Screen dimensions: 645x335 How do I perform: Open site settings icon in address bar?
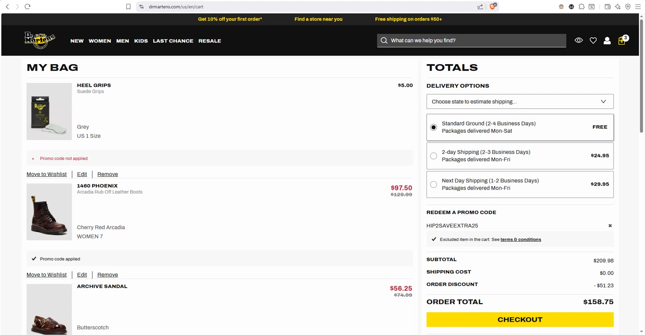pos(141,6)
